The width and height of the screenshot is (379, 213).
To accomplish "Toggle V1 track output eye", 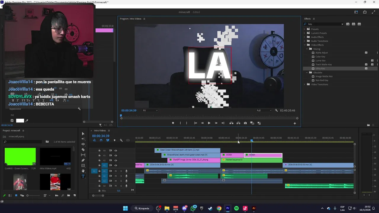I will click(116, 165).
